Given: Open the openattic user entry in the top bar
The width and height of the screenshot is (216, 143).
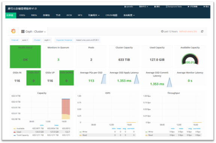Looking at the screenshot, I should click(128, 6).
